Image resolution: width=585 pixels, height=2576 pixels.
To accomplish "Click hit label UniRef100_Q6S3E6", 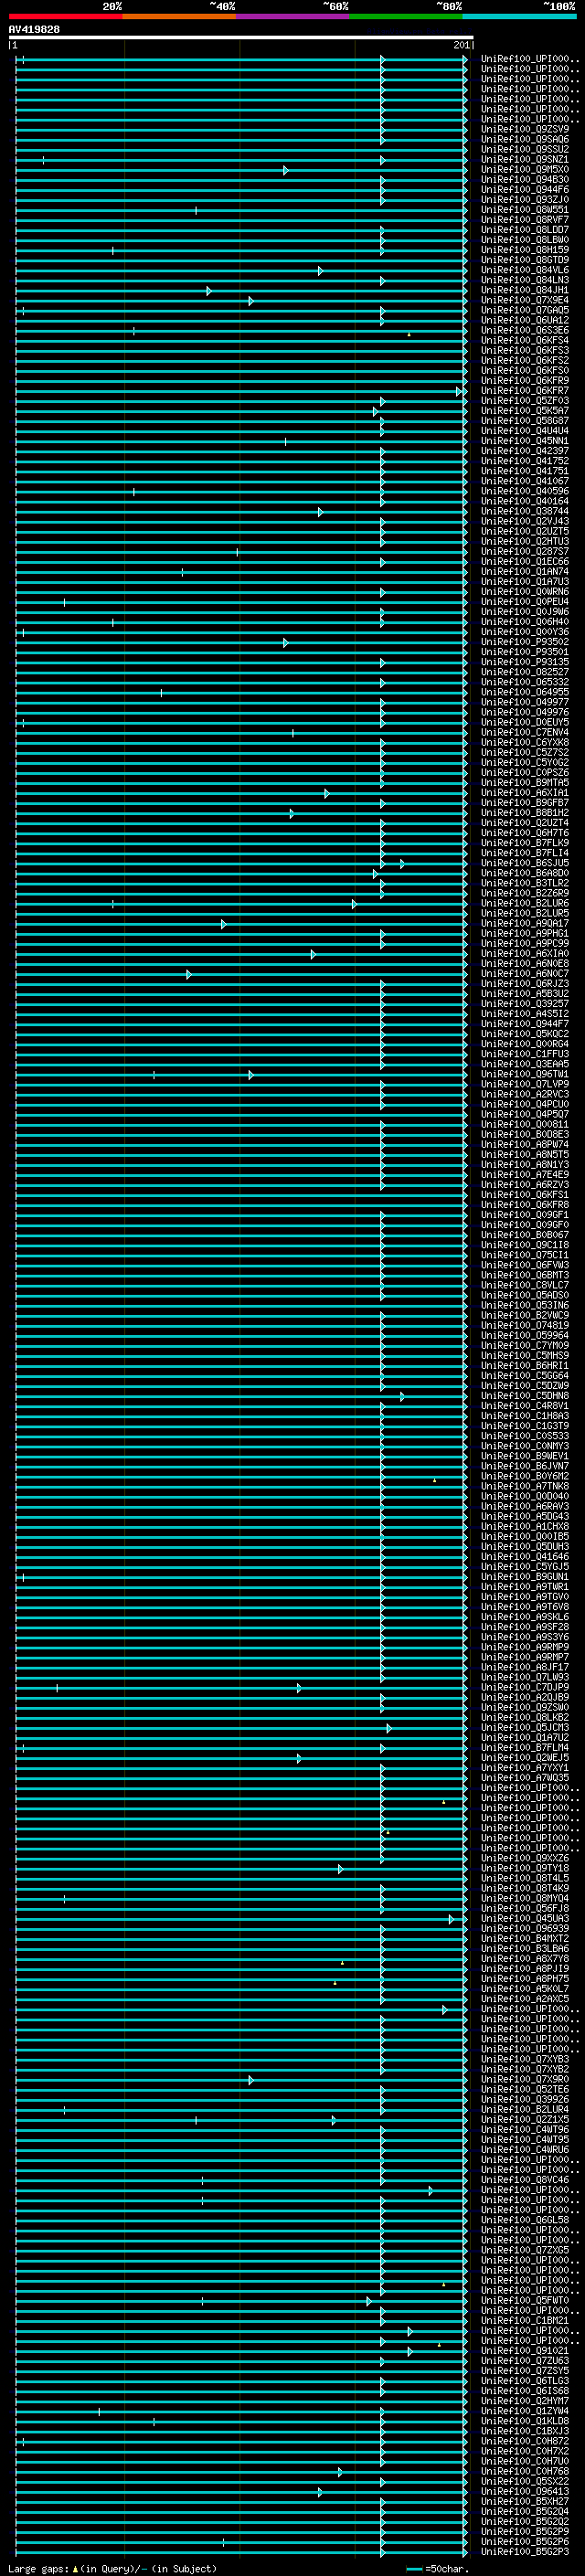I will 525,330.
